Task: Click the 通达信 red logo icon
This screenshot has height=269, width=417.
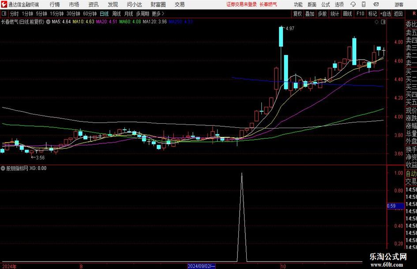Action: pos(4,4)
